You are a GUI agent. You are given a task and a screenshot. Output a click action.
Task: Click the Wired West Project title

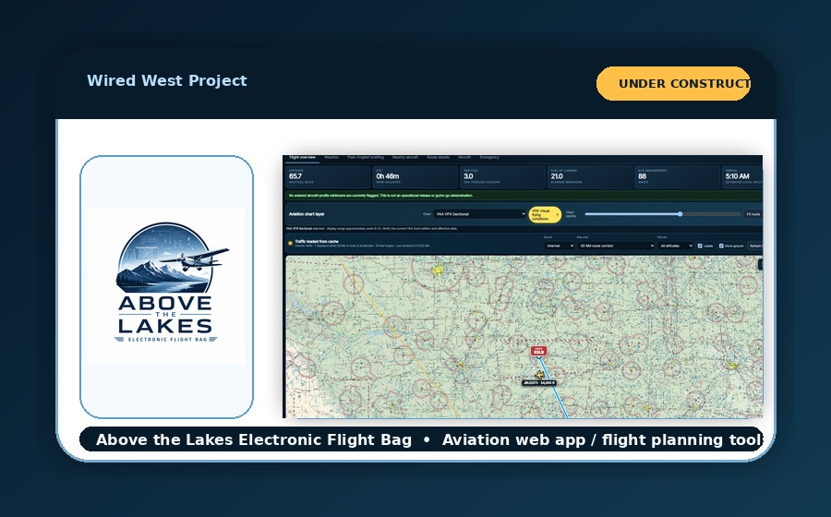(167, 80)
